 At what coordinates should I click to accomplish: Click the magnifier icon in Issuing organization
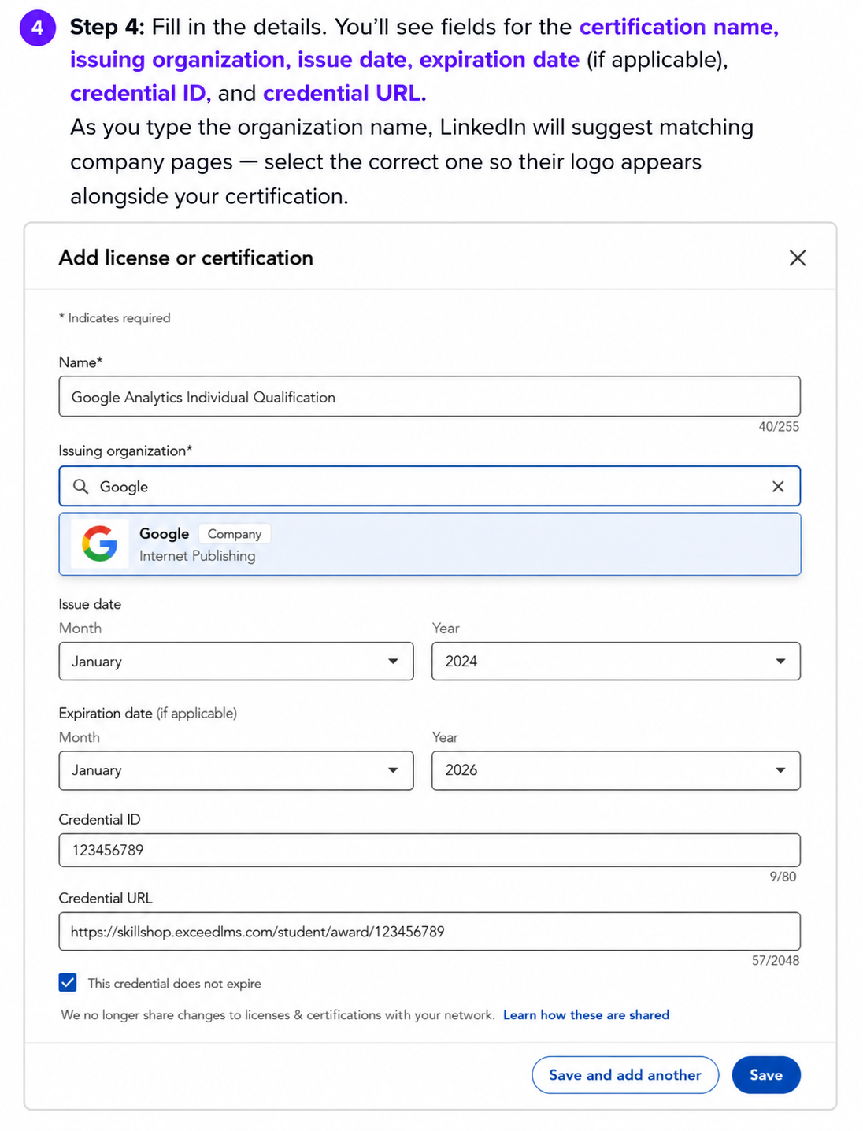[80, 487]
